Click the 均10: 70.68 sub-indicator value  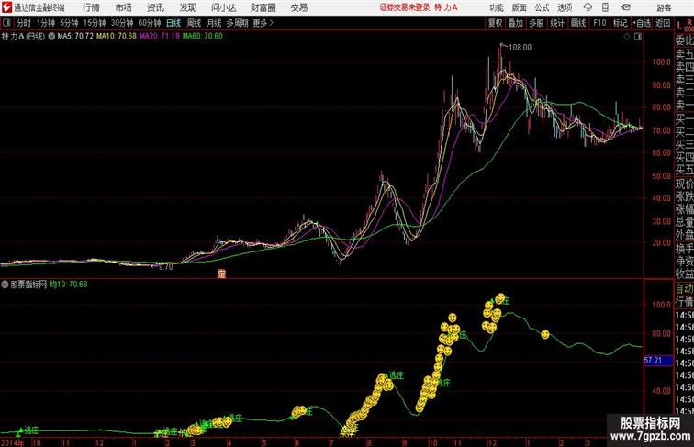coord(69,285)
